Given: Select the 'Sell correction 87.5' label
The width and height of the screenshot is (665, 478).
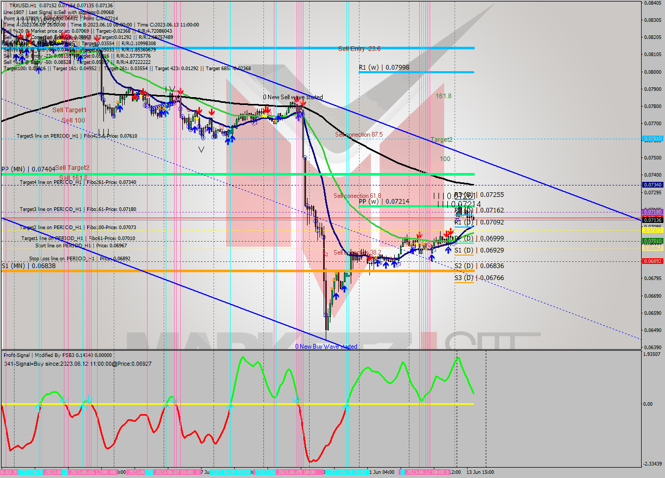Looking at the screenshot, I should tap(359, 135).
